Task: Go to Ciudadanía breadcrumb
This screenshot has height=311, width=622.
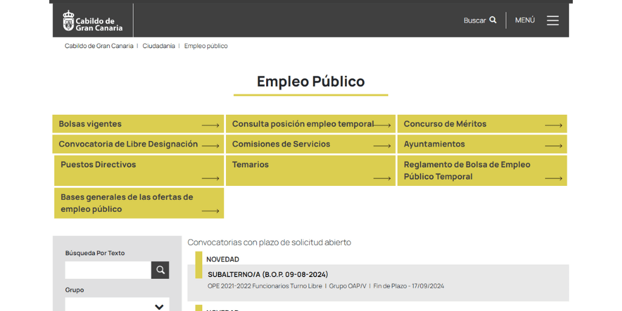Action: pyautogui.click(x=159, y=46)
